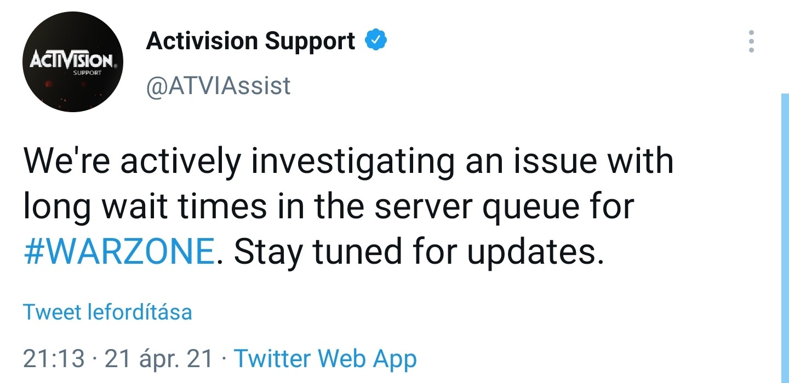
Task: Open the three-dot more options menu
Action: tap(751, 41)
